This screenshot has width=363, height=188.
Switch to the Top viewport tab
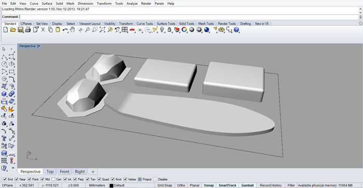(x=50, y=171)
